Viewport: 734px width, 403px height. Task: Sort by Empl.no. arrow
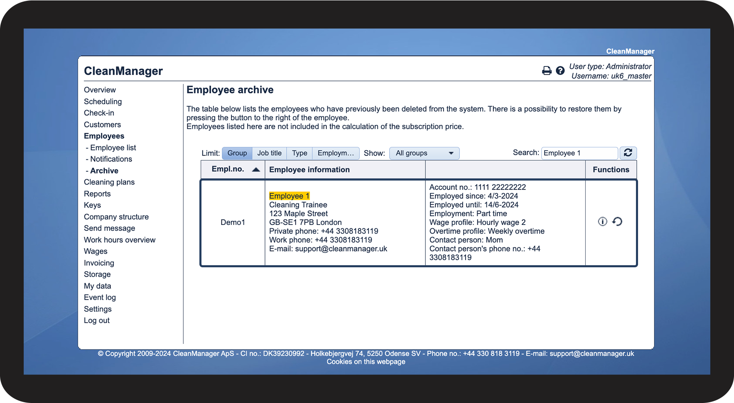tap(256, 169)
